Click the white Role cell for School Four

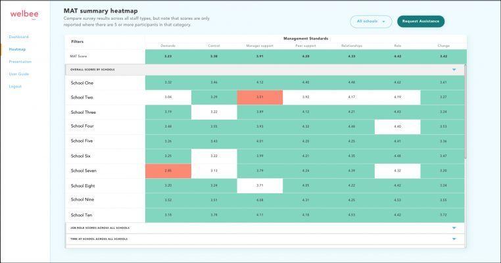click(398, 127)
